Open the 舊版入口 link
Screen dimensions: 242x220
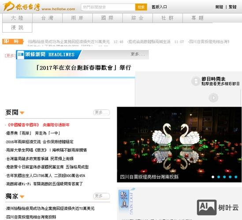tap(159, 7)
